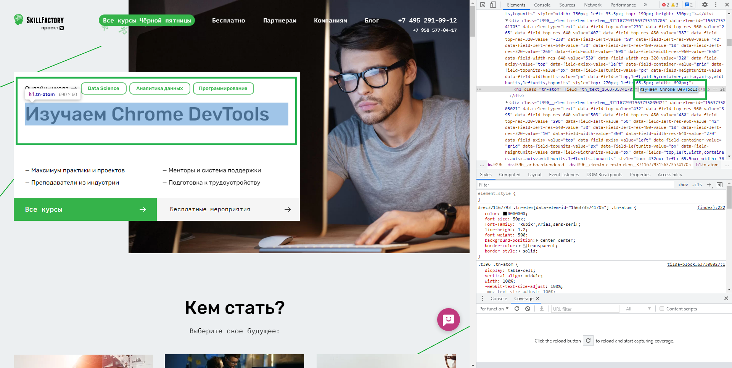Click the new style rule plus icon

coord(709,185)
